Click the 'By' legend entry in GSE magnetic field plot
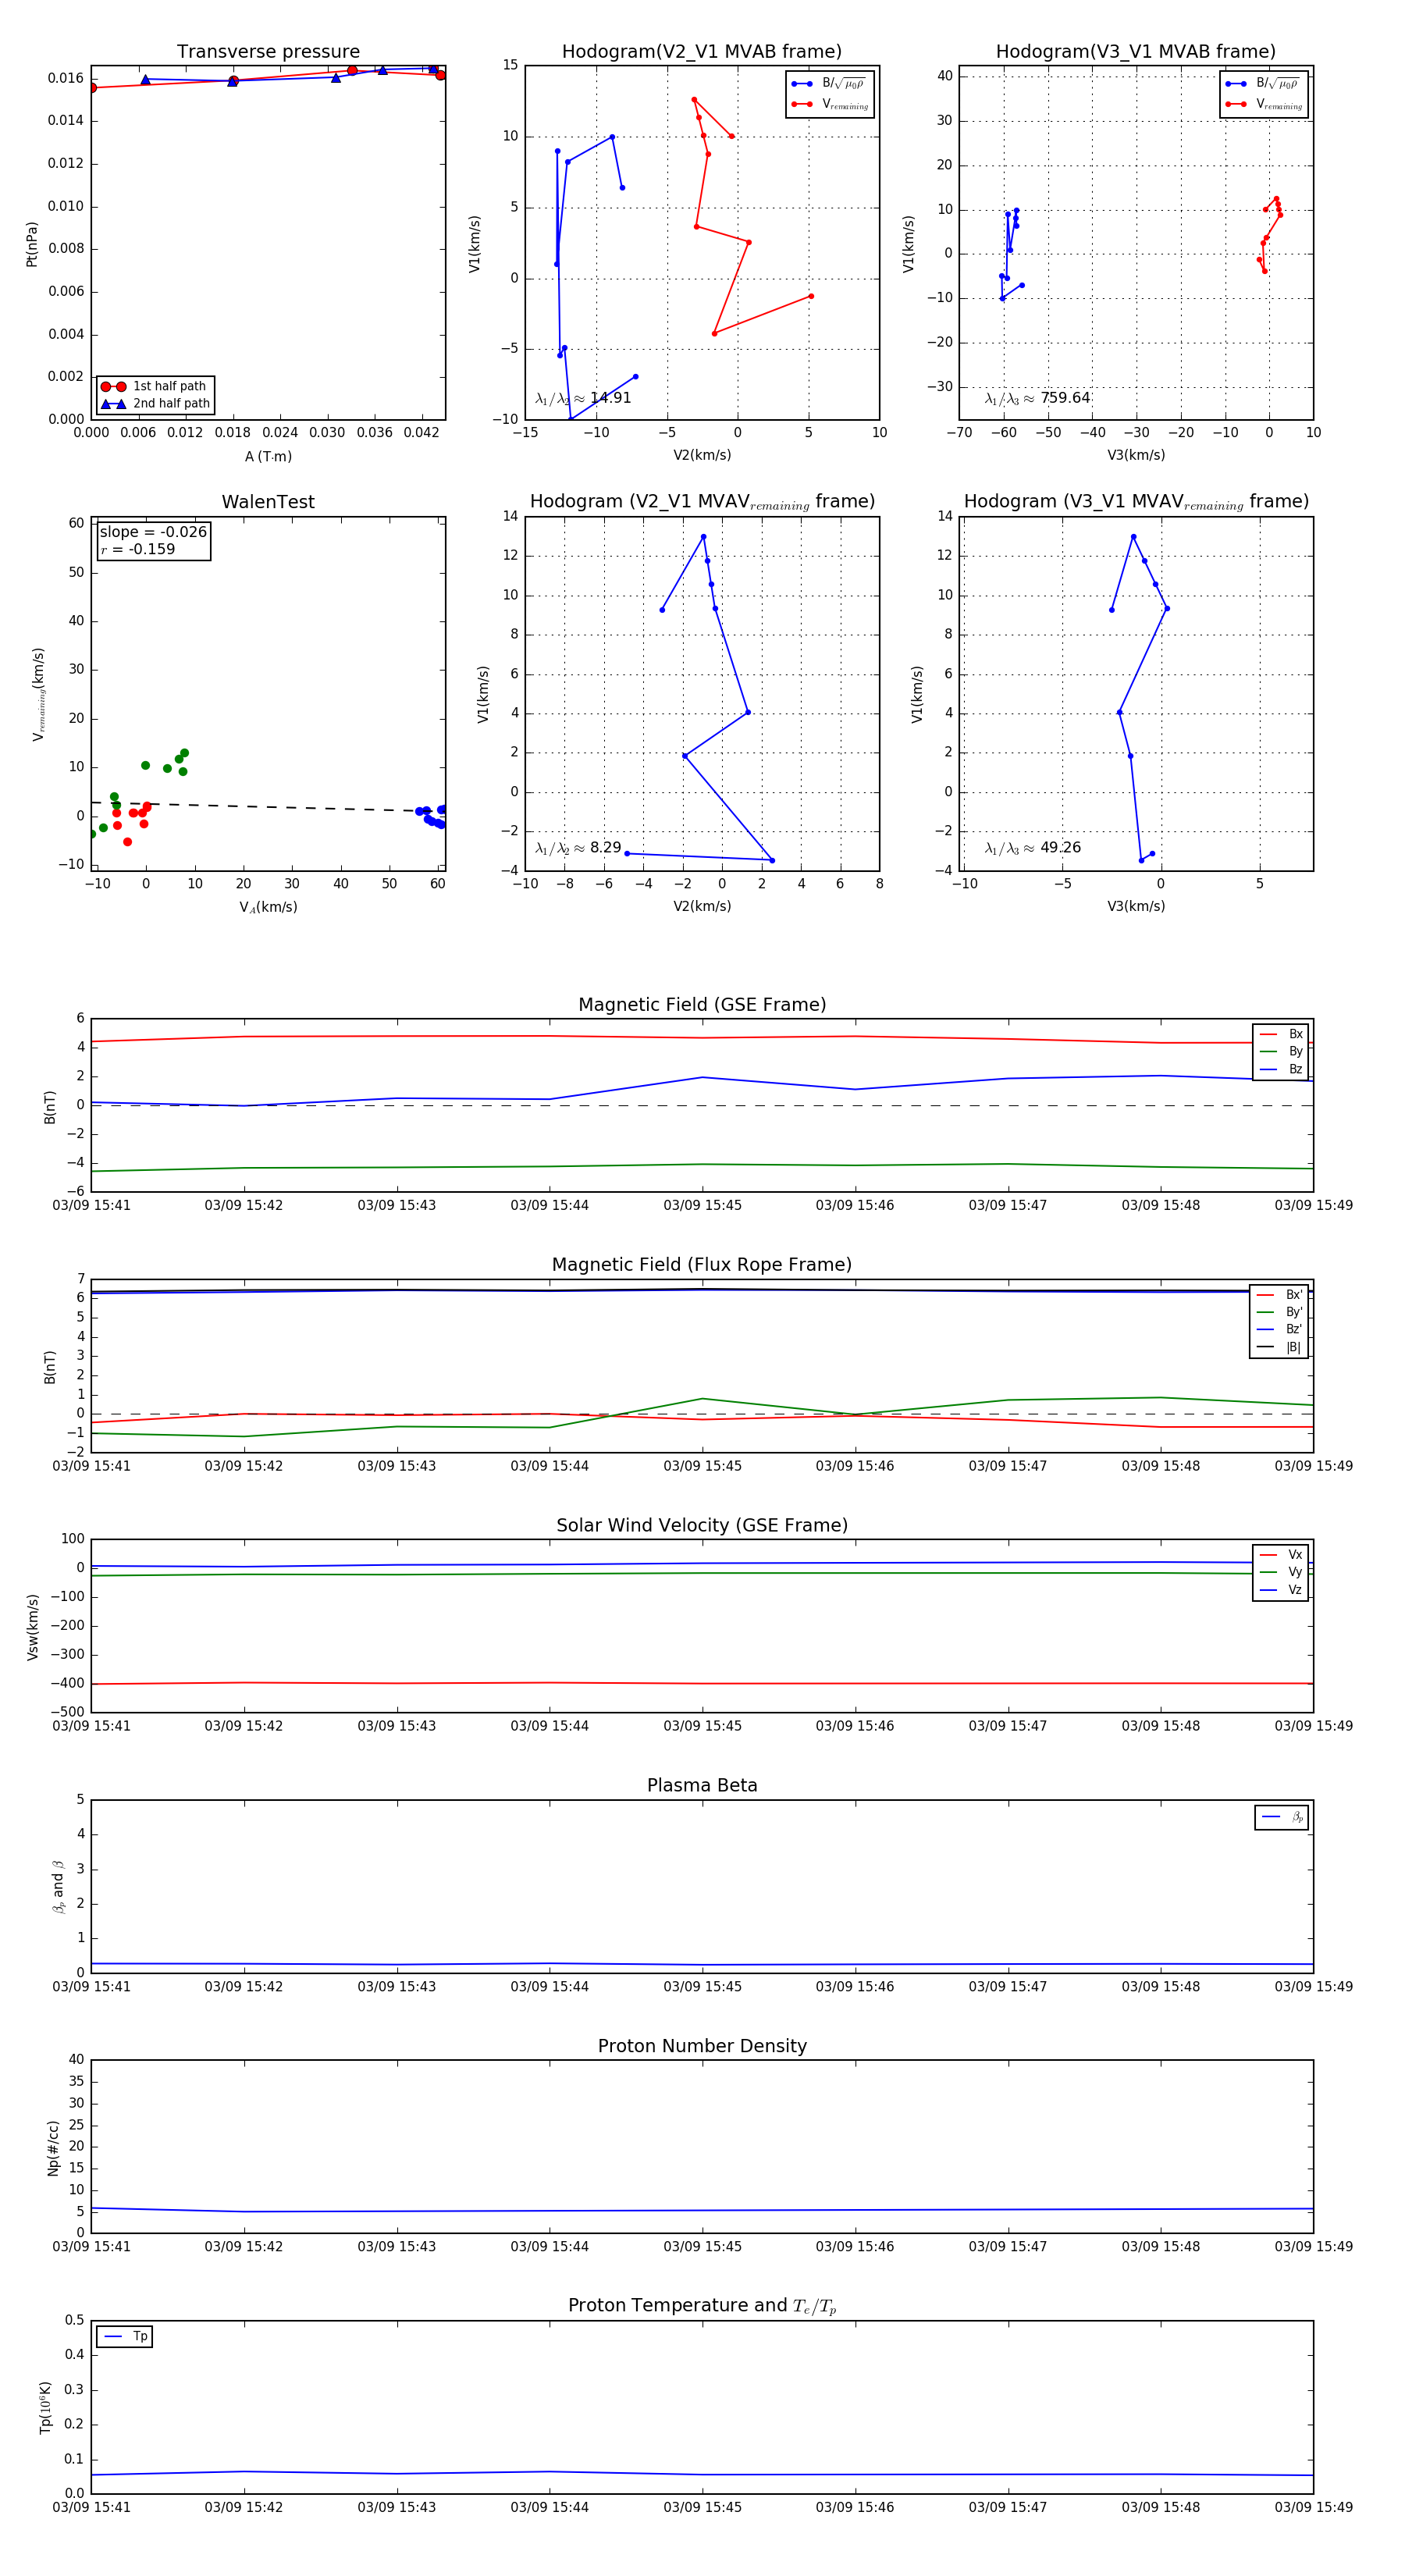The width and height of the screenshot is (1405, 2576). [x=1281, y=1052]
